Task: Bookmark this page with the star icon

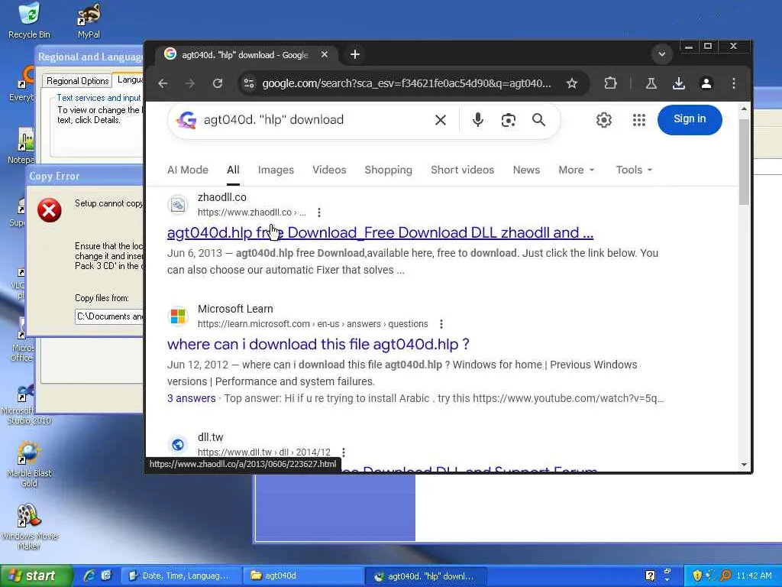Action: 572,83
